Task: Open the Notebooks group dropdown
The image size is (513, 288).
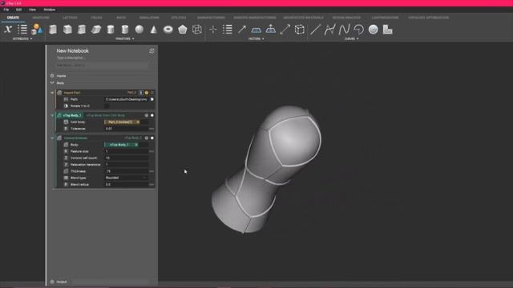Action: (22, 39)
